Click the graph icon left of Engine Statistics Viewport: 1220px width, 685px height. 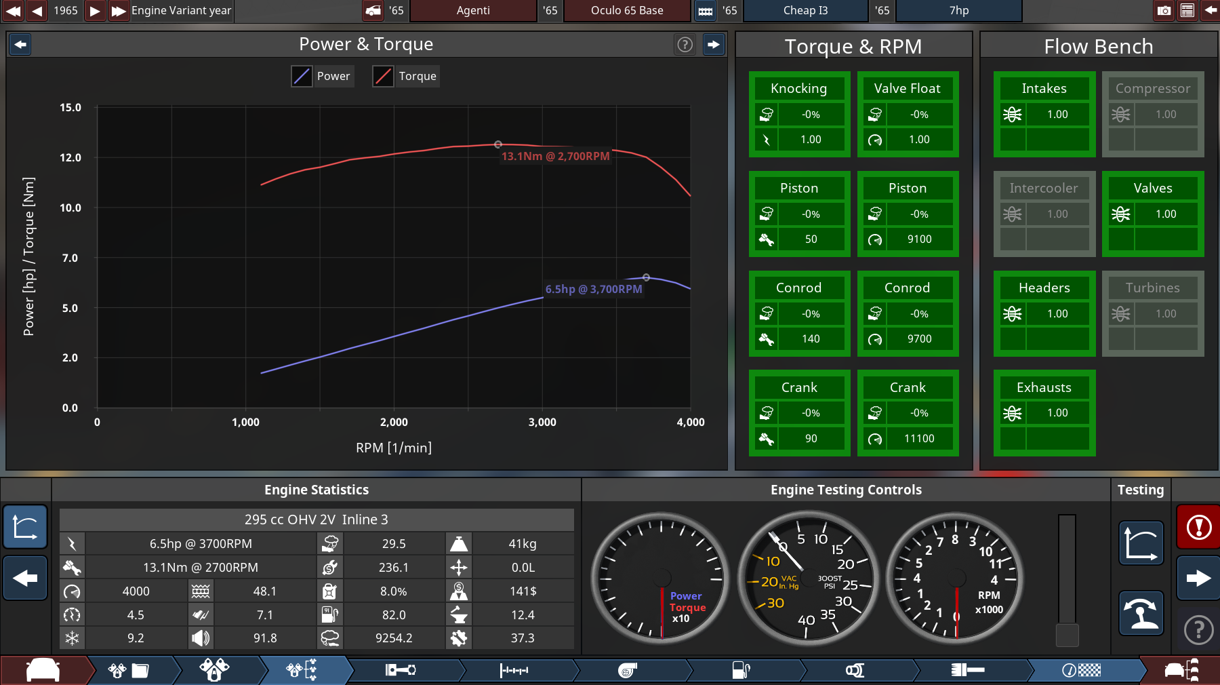click(25, 527)
